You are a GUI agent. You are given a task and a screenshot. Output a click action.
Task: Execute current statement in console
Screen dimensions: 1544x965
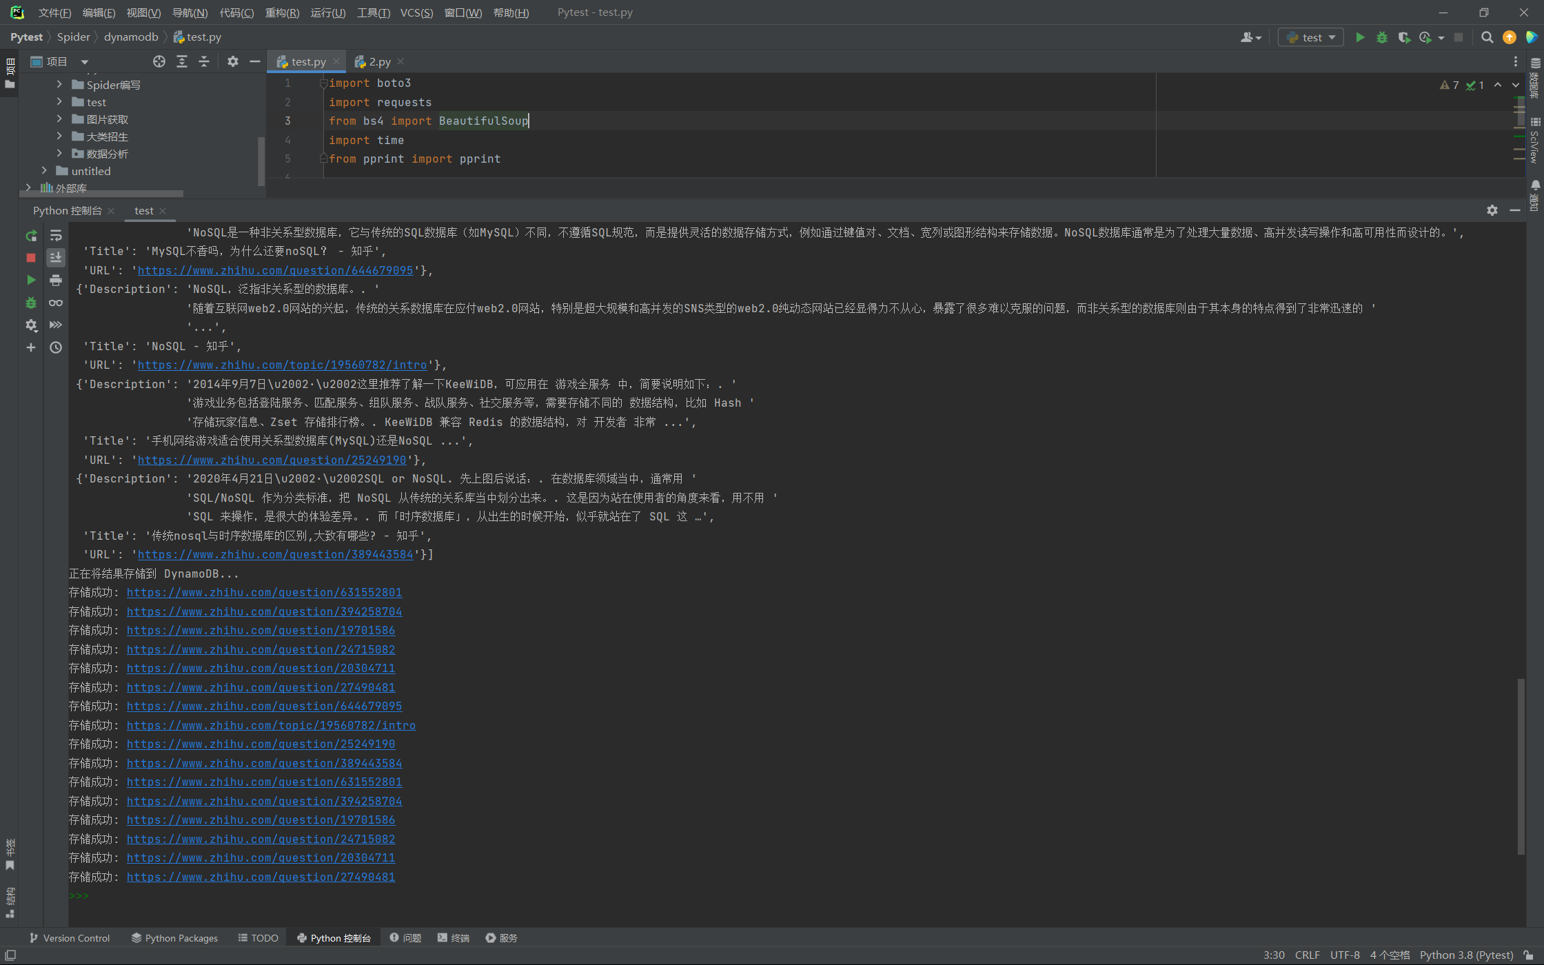coord(31,280)
